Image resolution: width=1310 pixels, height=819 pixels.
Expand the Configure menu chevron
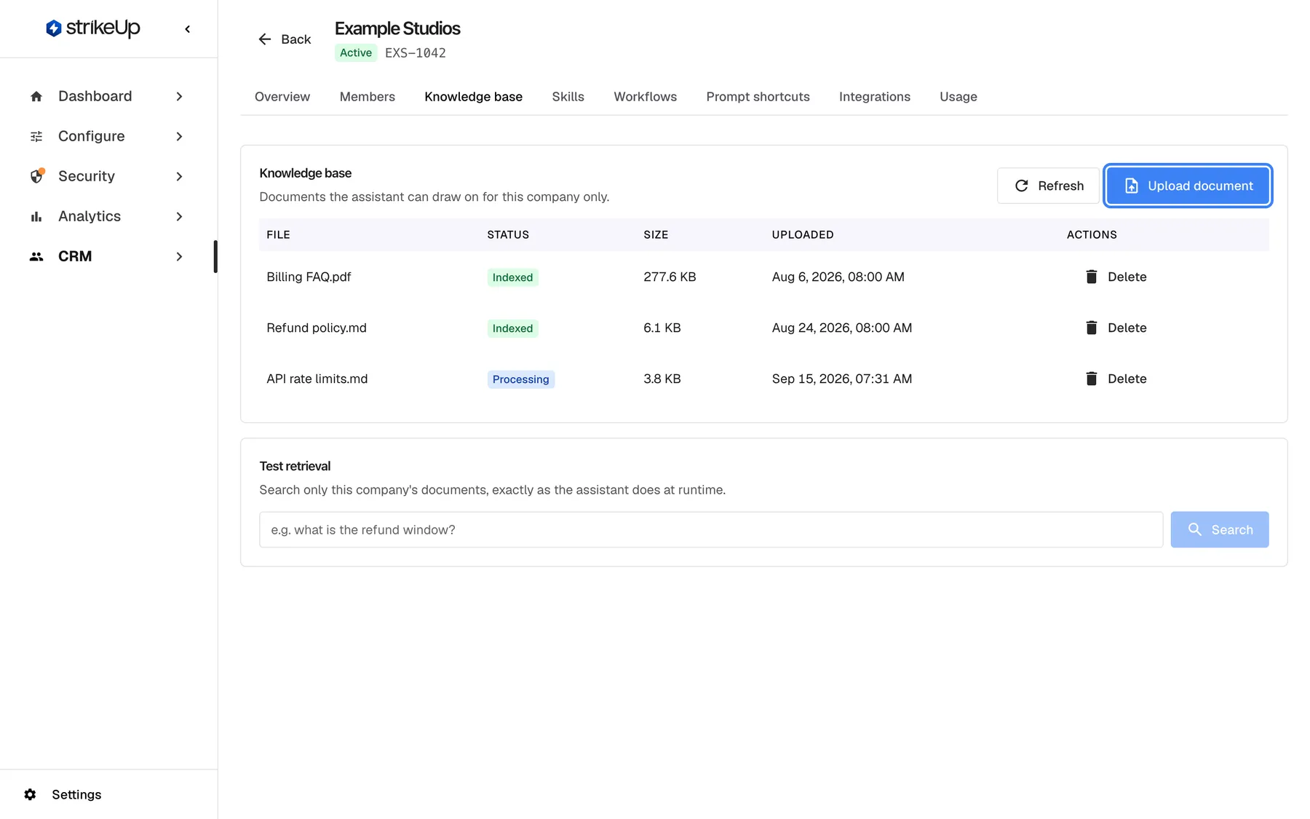click(179, 136)
